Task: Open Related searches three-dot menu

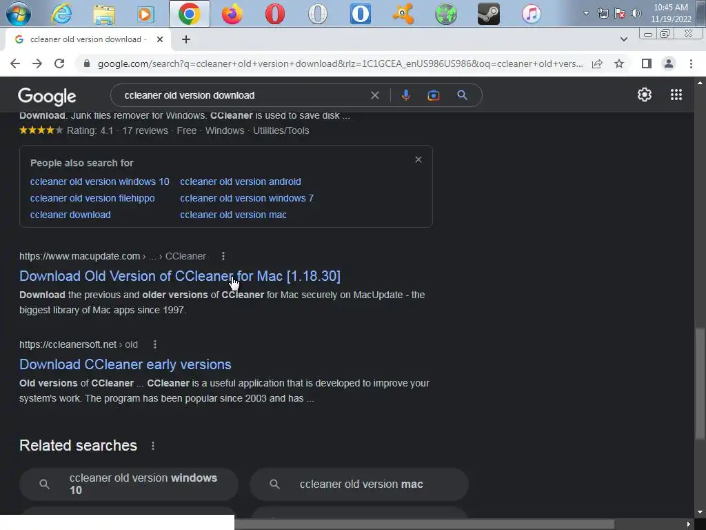Action: (153, 446)
